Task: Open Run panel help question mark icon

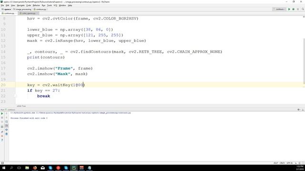Action: 2,140
